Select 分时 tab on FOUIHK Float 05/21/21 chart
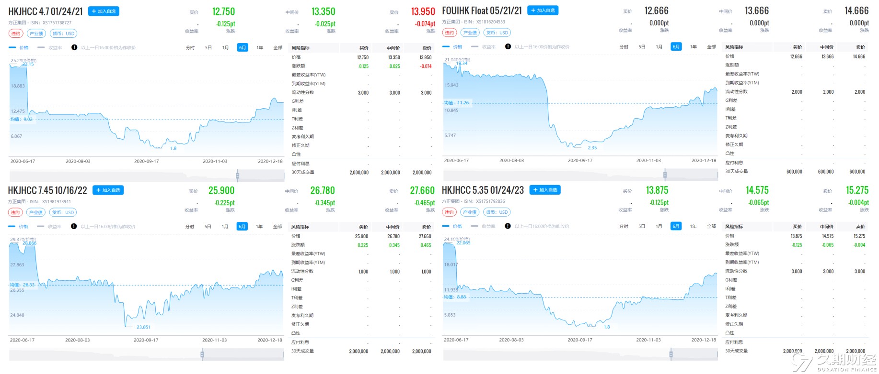The height and width of the screenshot is (374, 879). [624, 46]
